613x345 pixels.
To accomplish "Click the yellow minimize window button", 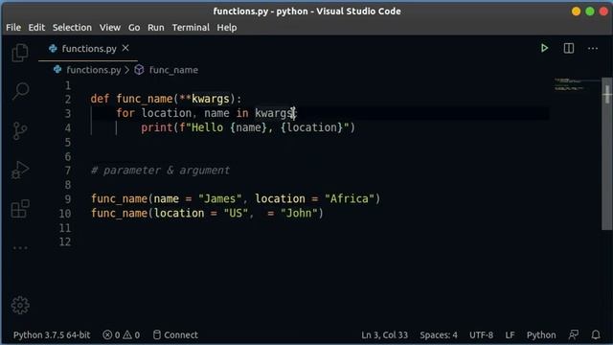I will (576, 11).
